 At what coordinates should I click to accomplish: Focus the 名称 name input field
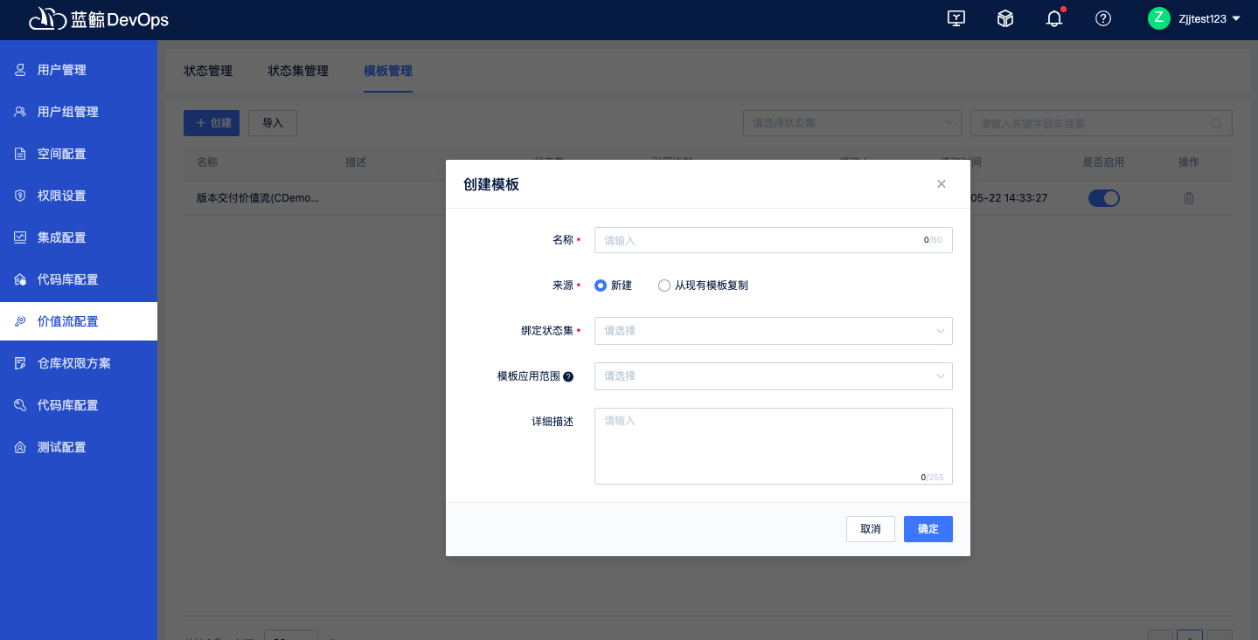[774, 240]
